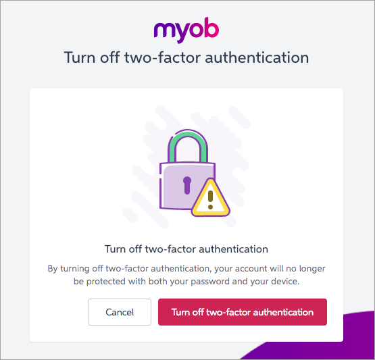Cancel turning off two-factor authentication
This screenshot has height=360, width=375.
[x=120, y=312]
